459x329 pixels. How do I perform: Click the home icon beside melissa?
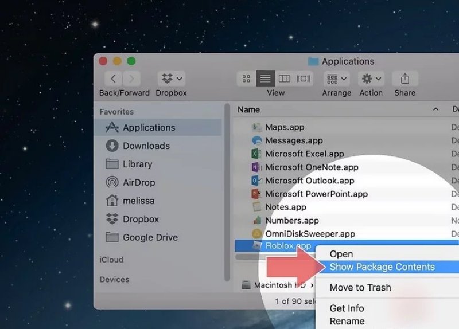pyautogui.click(x=112, y=201)
